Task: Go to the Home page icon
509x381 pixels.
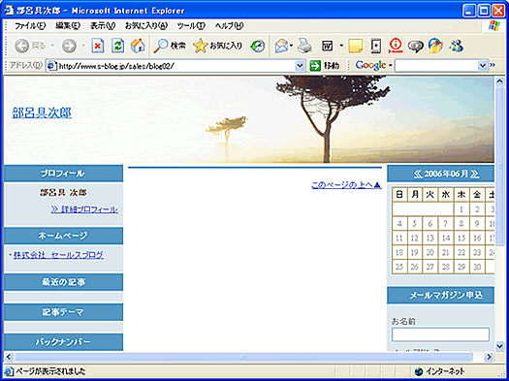Action: coord(138,46)
